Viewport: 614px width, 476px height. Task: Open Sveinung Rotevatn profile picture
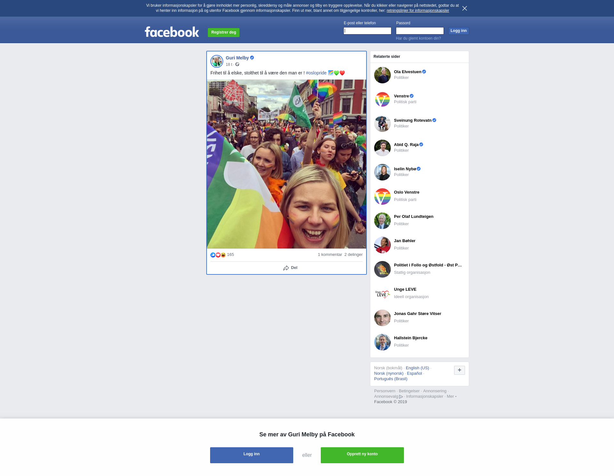click(x=382, y=124)
